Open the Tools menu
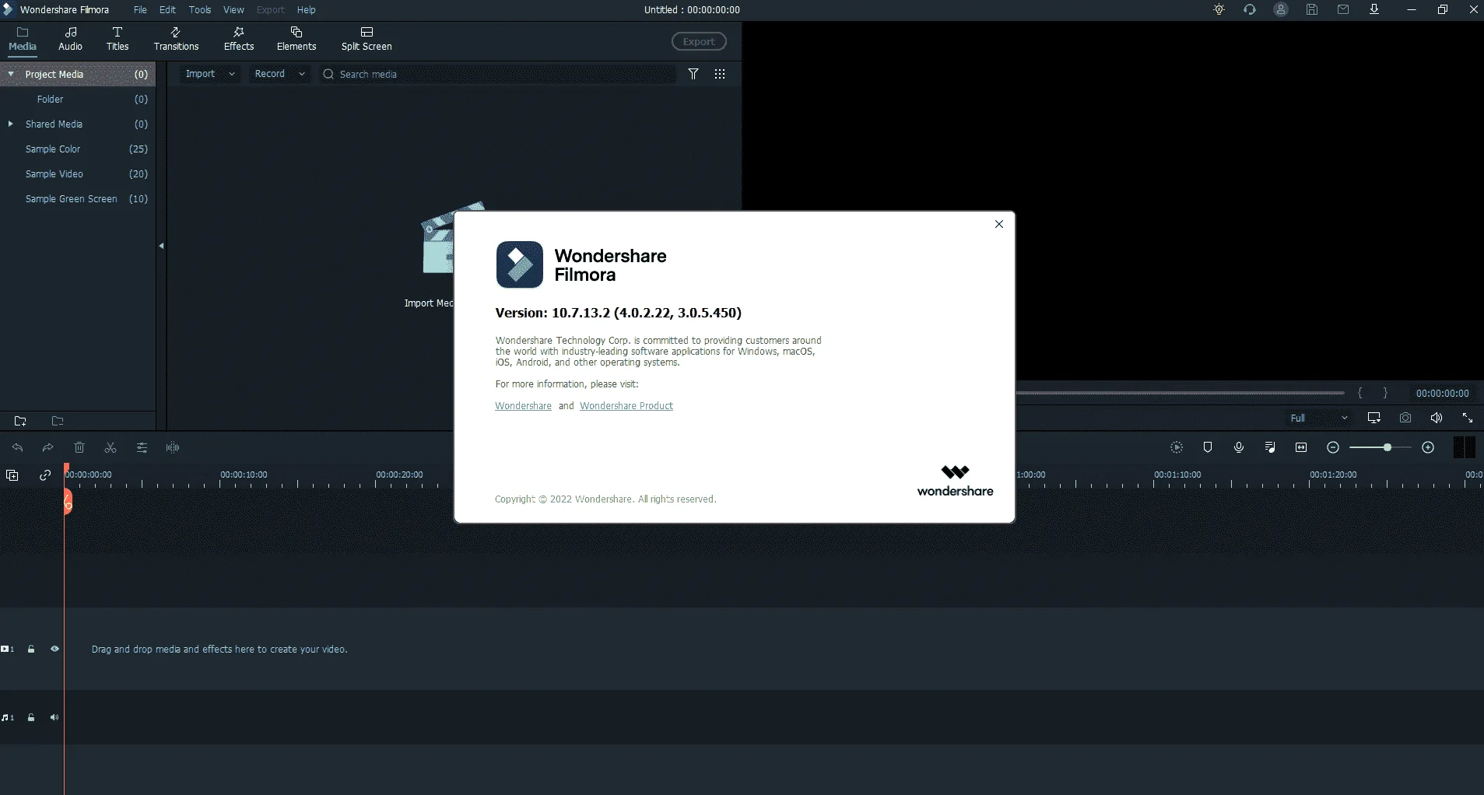This screenshot has height=795, width=1484. 200,10
